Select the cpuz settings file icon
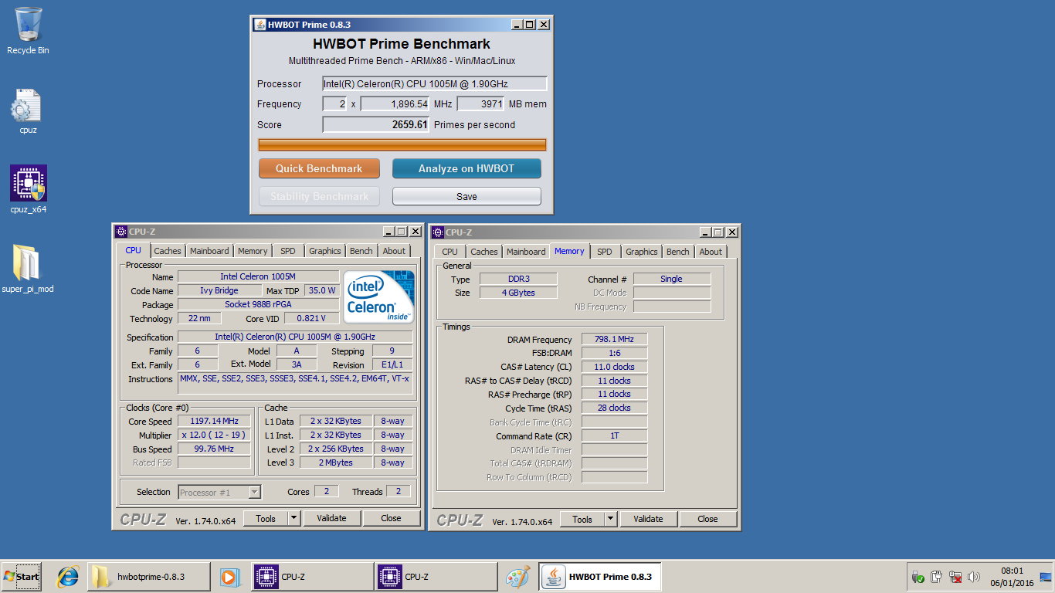The height and width of the screenshot is (593, 1055). (x=28, y=111)
